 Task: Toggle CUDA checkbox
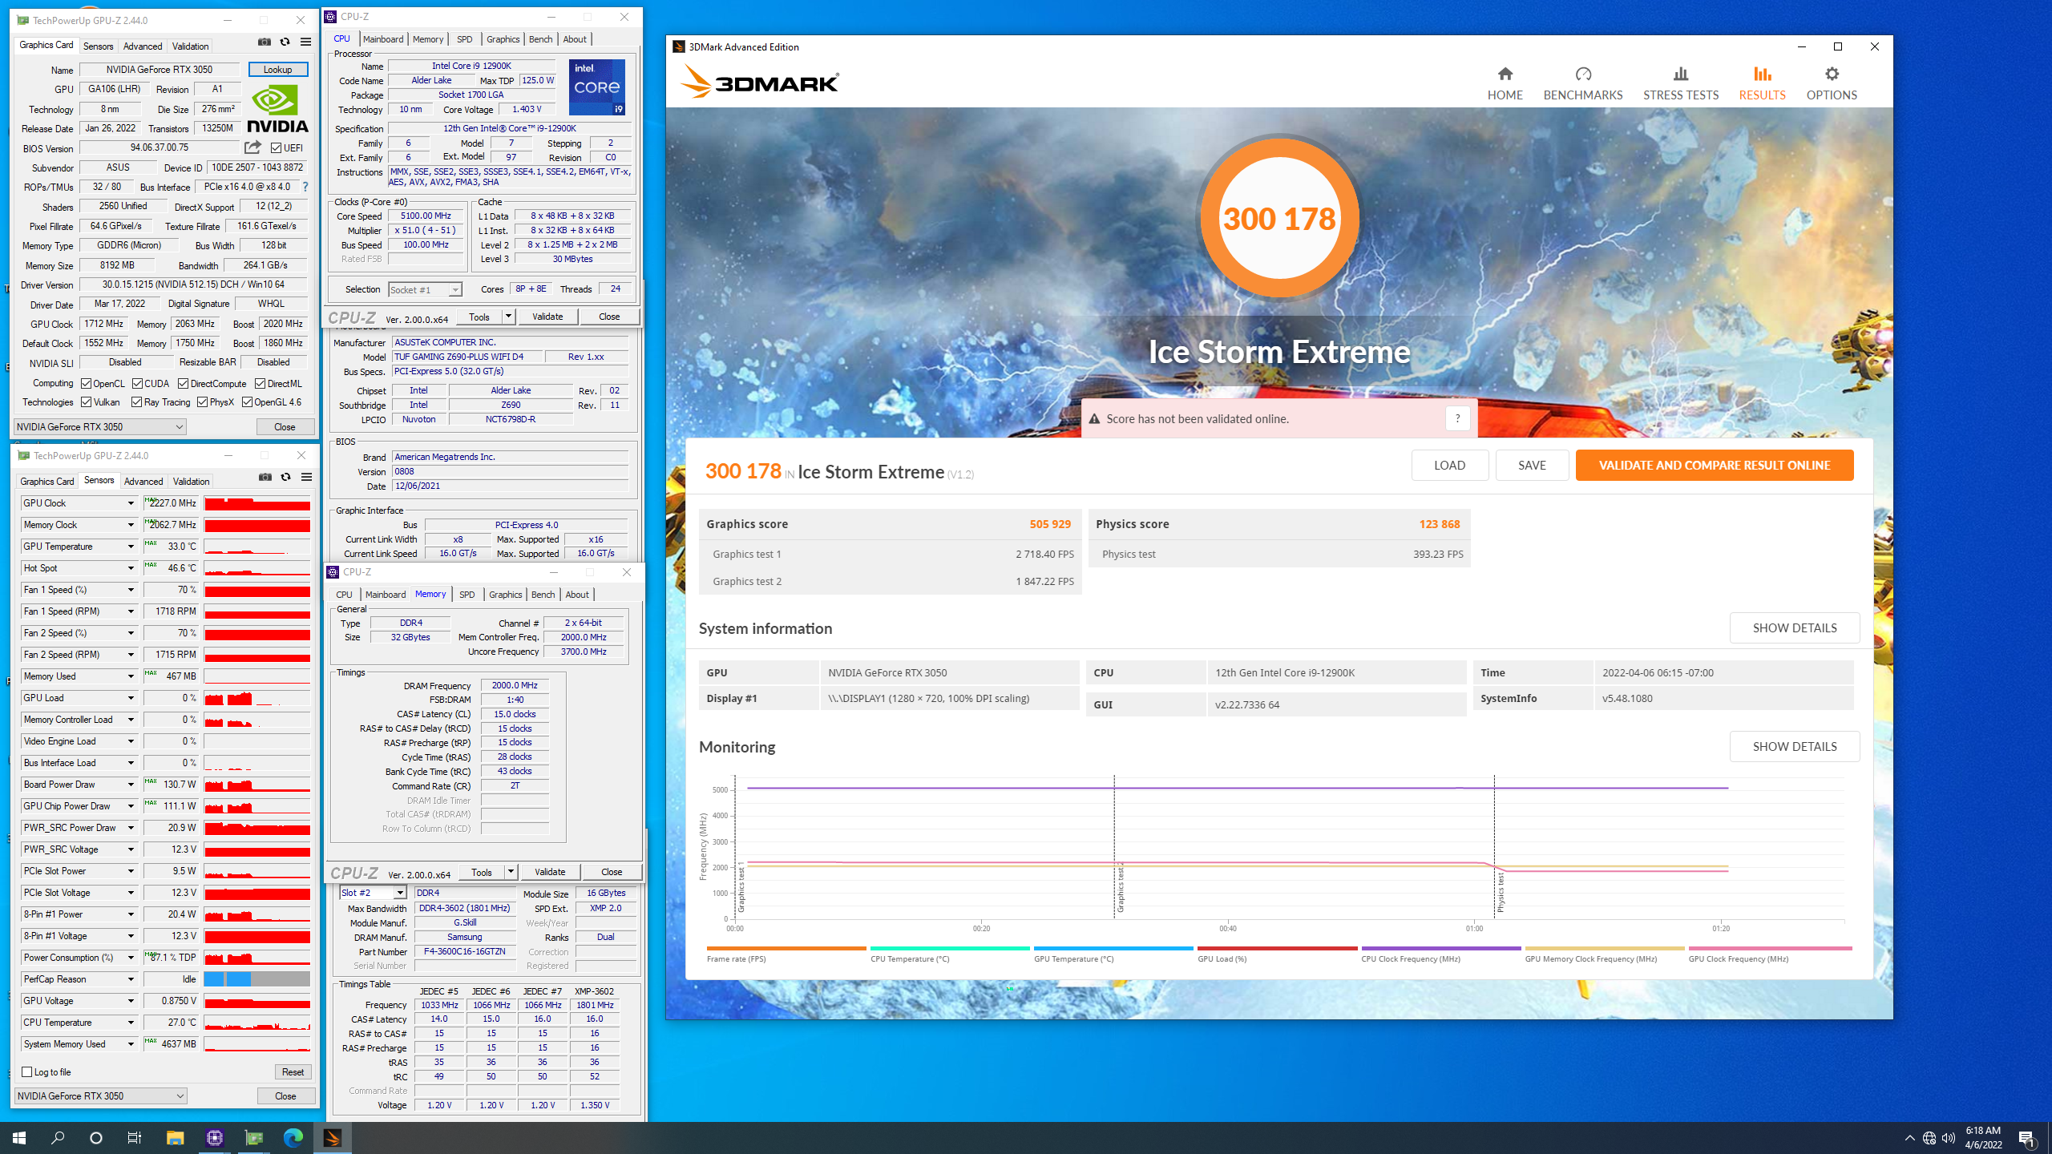pos(138,384)
